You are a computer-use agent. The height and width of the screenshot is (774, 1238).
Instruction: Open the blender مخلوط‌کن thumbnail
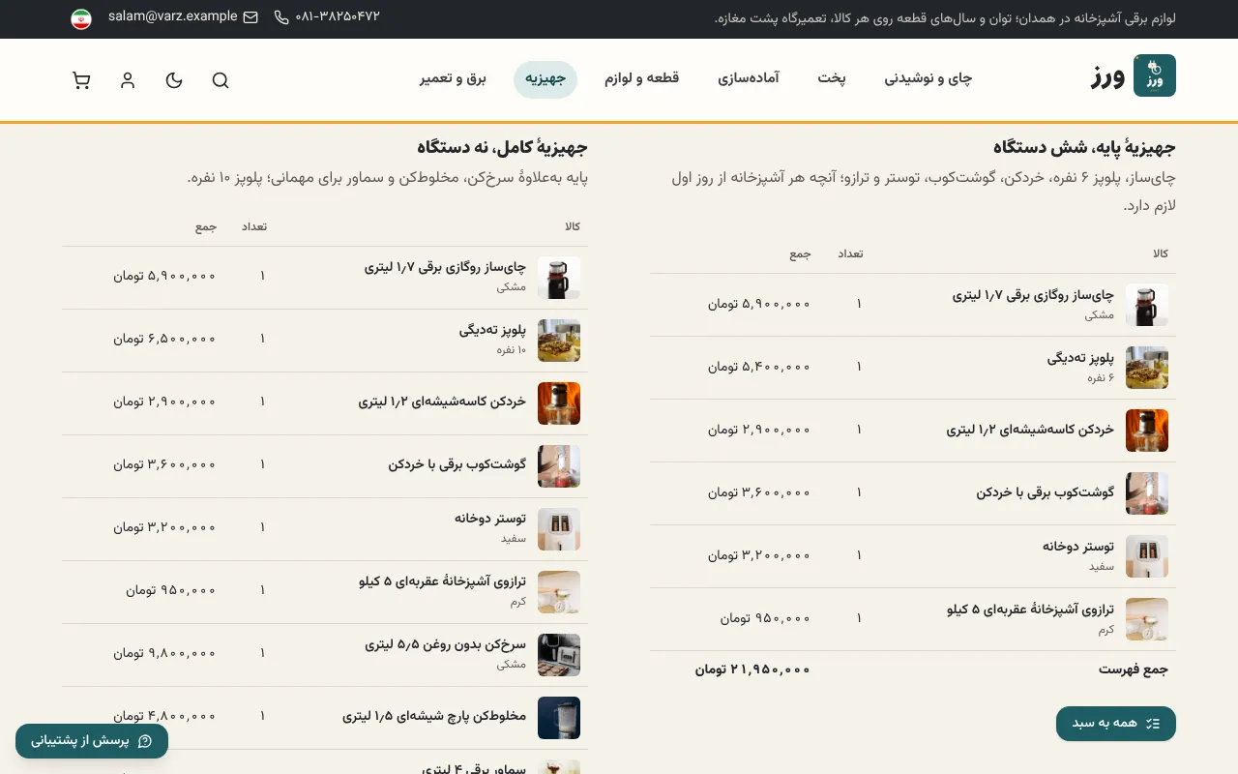click(559, 718)
